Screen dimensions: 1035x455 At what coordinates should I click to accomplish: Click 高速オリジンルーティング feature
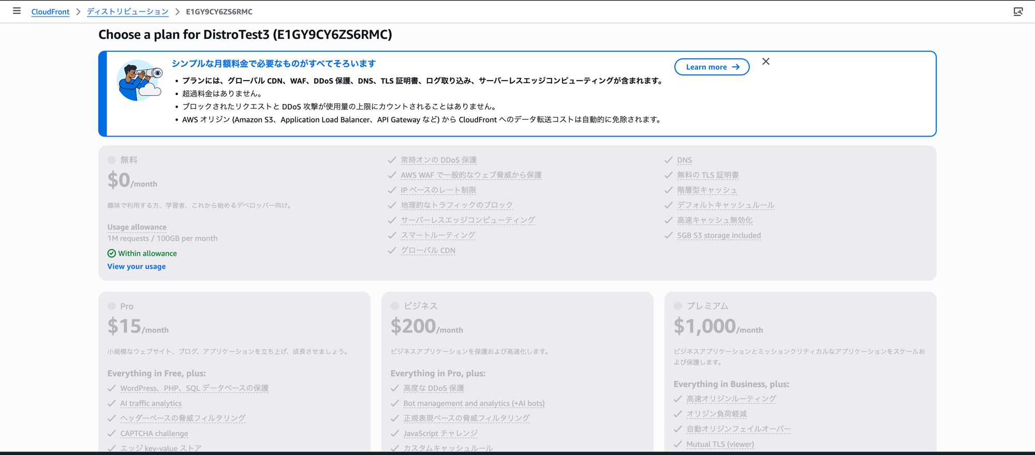click(731, 399)
